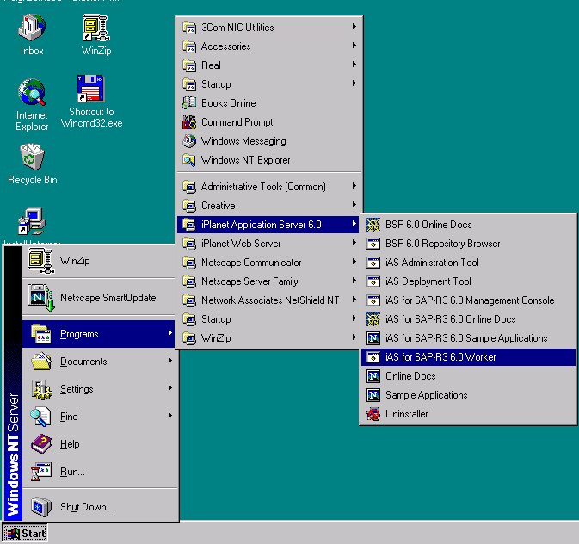Click the Find magnifier icon
579x544 pixels.
point(41,417)
